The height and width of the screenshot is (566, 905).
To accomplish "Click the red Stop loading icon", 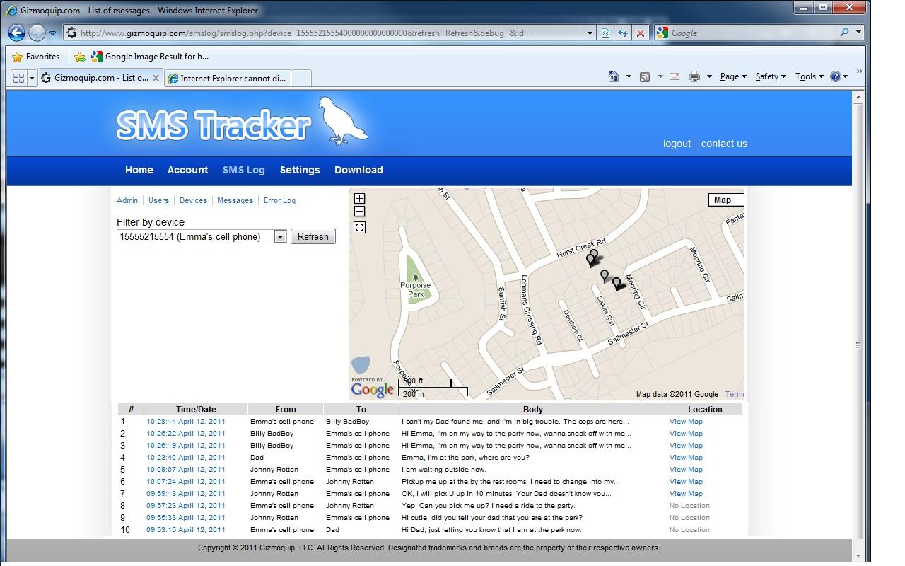I will coord(641,33).
